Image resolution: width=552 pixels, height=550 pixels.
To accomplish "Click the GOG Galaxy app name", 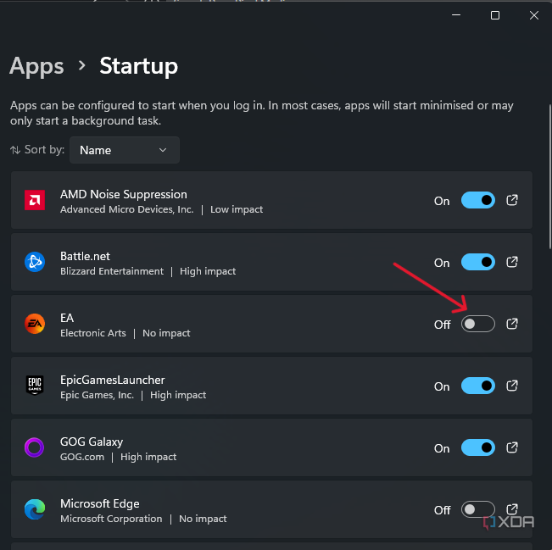I will click(92, 442).
